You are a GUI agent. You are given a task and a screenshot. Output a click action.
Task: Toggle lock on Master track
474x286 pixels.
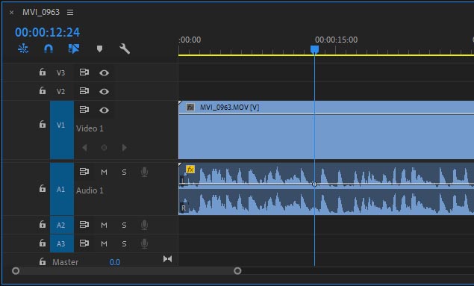click(x=43, y=261)
